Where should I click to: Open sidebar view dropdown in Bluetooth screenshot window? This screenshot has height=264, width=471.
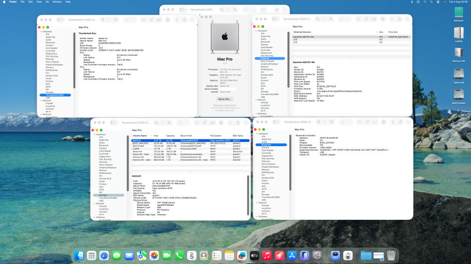[276, 122]
